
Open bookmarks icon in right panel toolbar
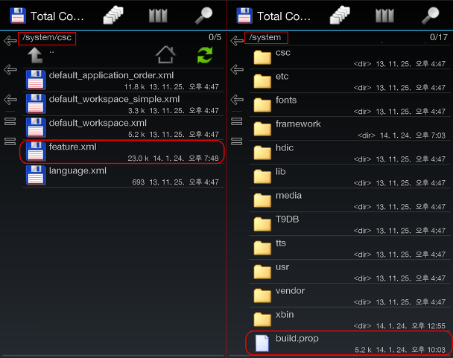[384, 16]
